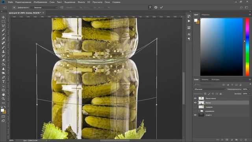Toggle lock transparent pixels
Screen dimensions: 252x142
click(205, 94)
